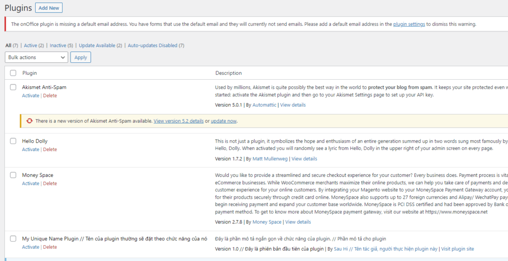Show Auto-updates Disabled plugins
508x261 pixels.
tap(153, 46)
